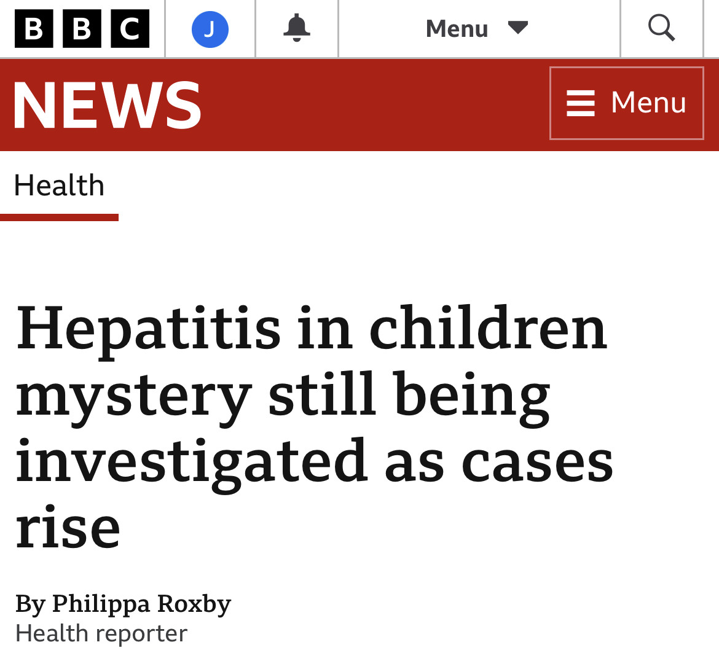Click the word Hepatitis in the headline

click(x=149, y=329)
